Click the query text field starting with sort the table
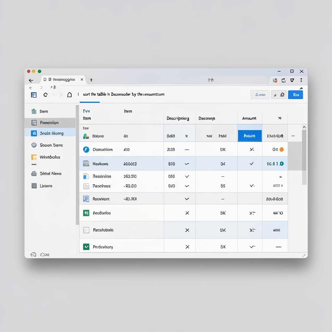Screen dimensions: 332x332 pos(124,94)
